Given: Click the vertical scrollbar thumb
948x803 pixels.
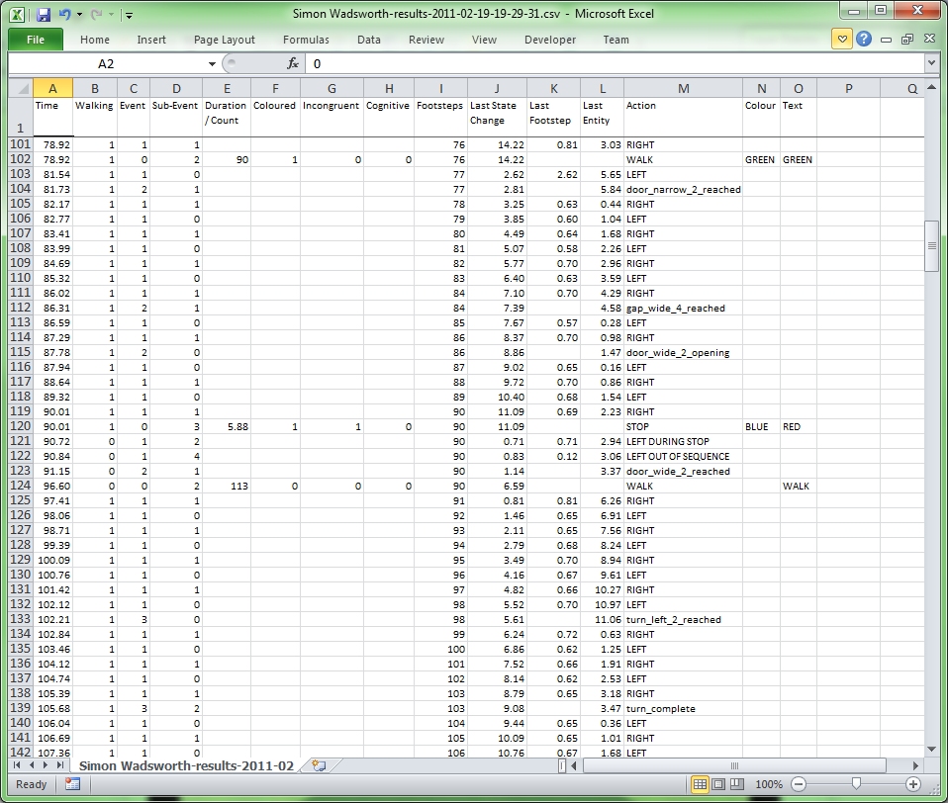Looking at the screenshot, I should [932, 246].
